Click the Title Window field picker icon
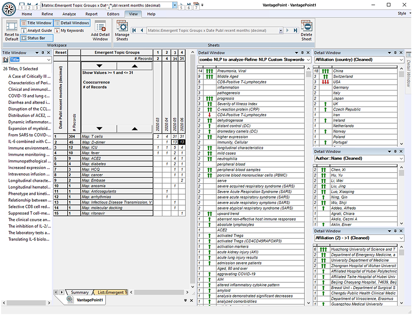 [x=5, y=60]
